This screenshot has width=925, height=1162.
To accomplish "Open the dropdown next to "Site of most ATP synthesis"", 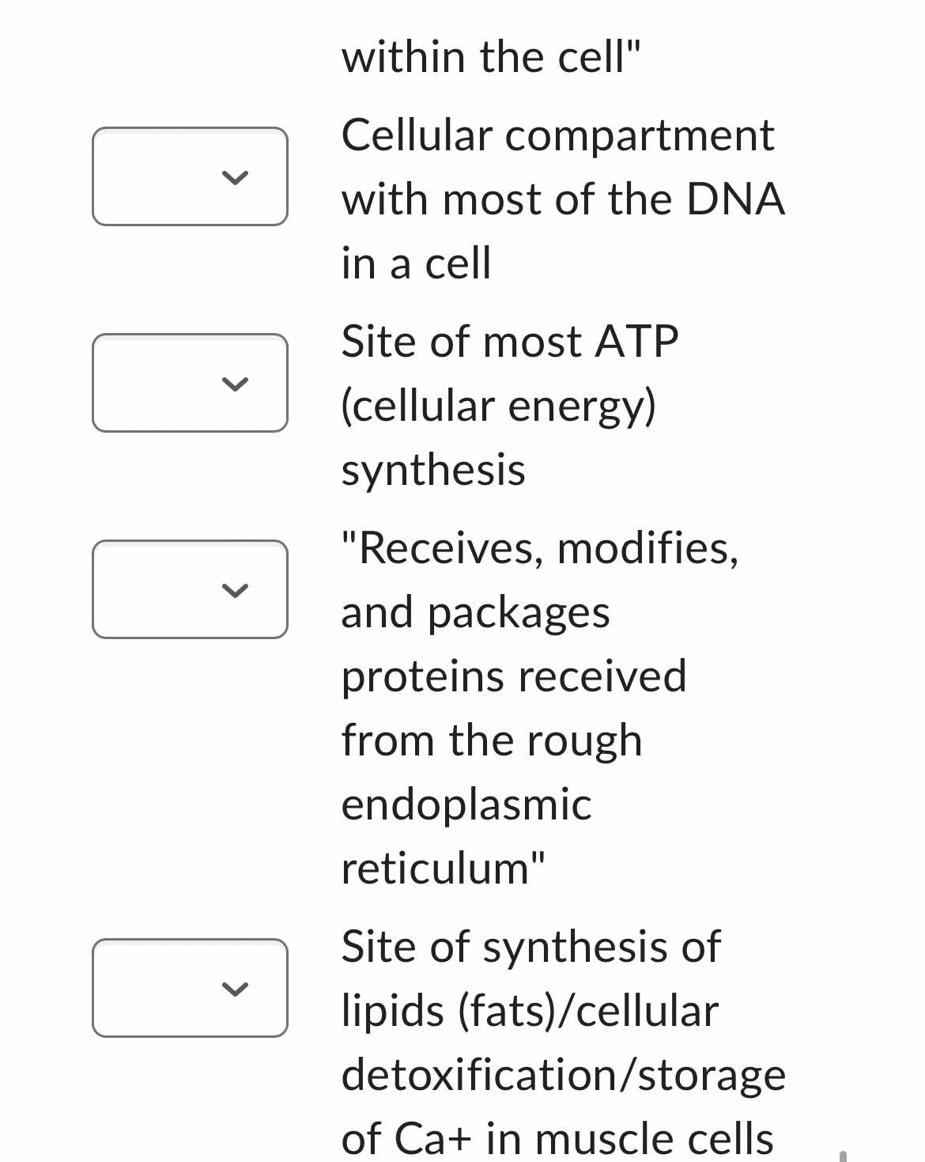I will click(190, 384).
